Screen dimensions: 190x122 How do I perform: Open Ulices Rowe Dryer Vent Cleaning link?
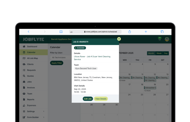click(x=92, y=58)
